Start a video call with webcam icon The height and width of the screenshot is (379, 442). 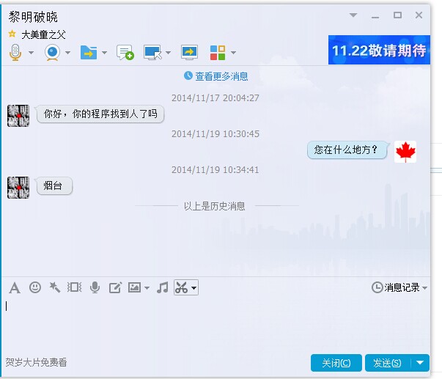52,52
